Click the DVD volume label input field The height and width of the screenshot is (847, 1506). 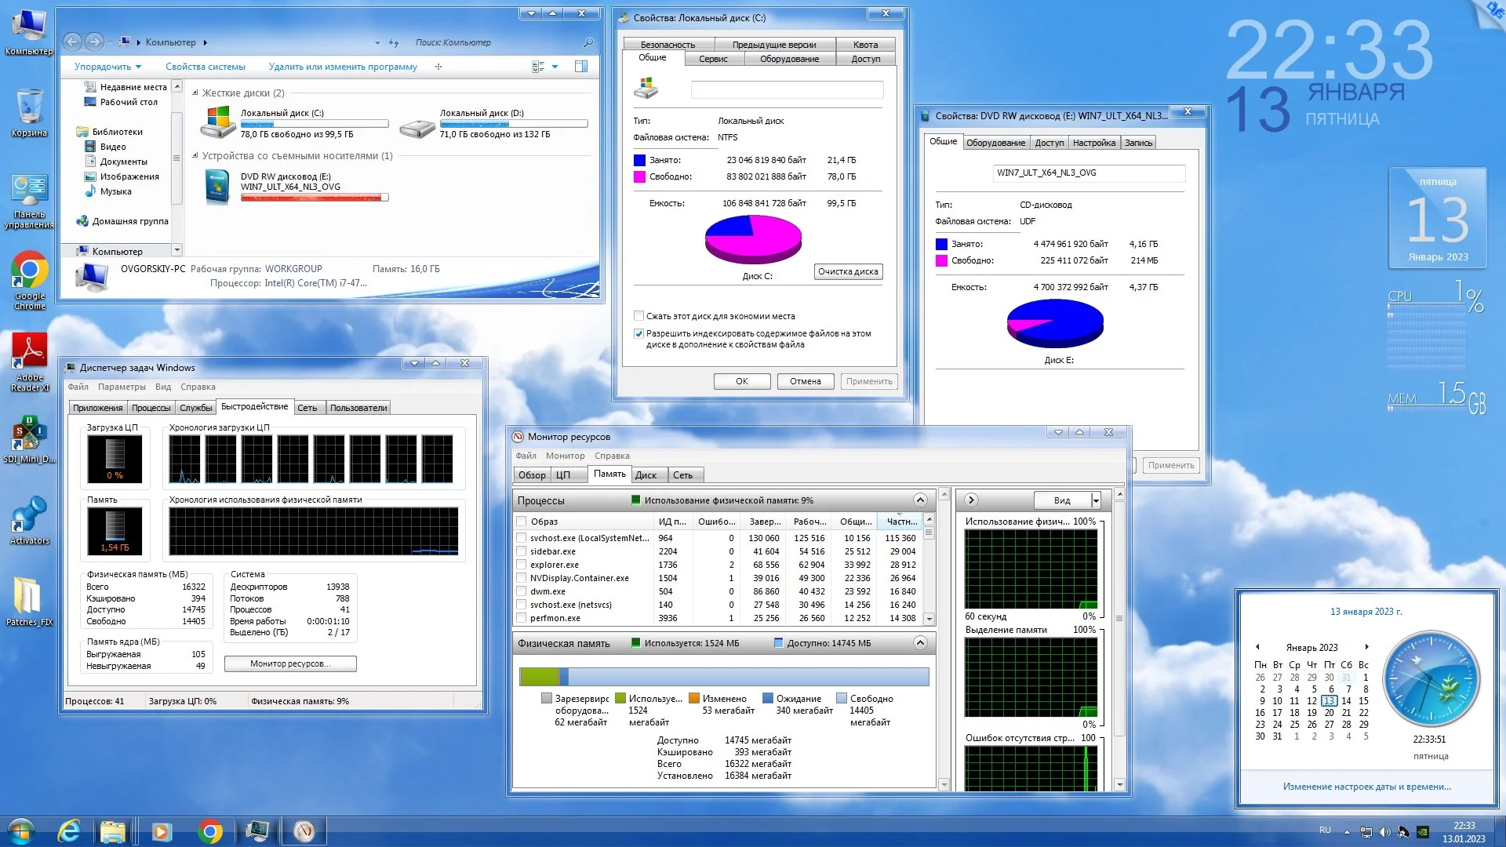click(1088, 173)
